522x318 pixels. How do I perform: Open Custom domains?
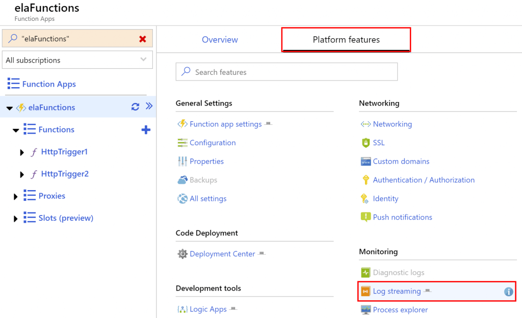401,162
